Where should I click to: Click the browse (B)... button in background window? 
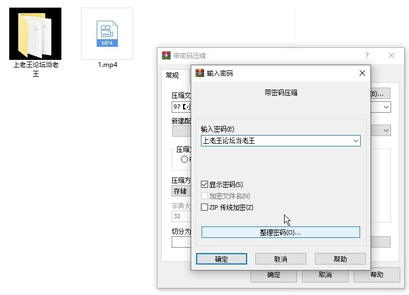tap(380, 94)
